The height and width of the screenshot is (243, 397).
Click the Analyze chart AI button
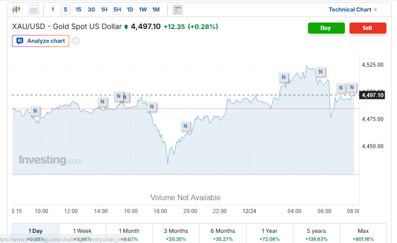coord(41,41)
